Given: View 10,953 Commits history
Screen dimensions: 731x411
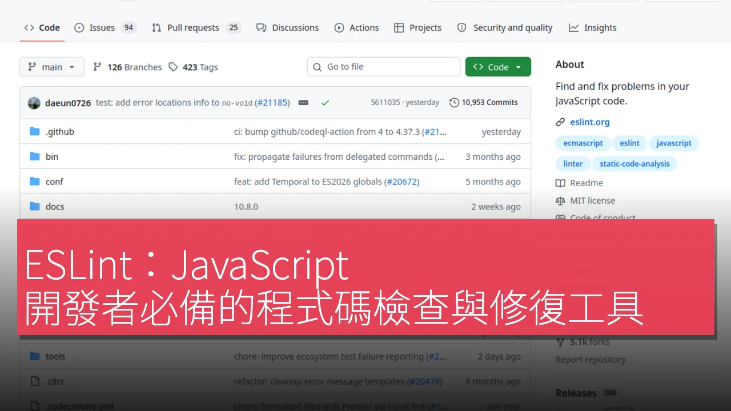Looking at the screenshot, I should click(484, 103).
